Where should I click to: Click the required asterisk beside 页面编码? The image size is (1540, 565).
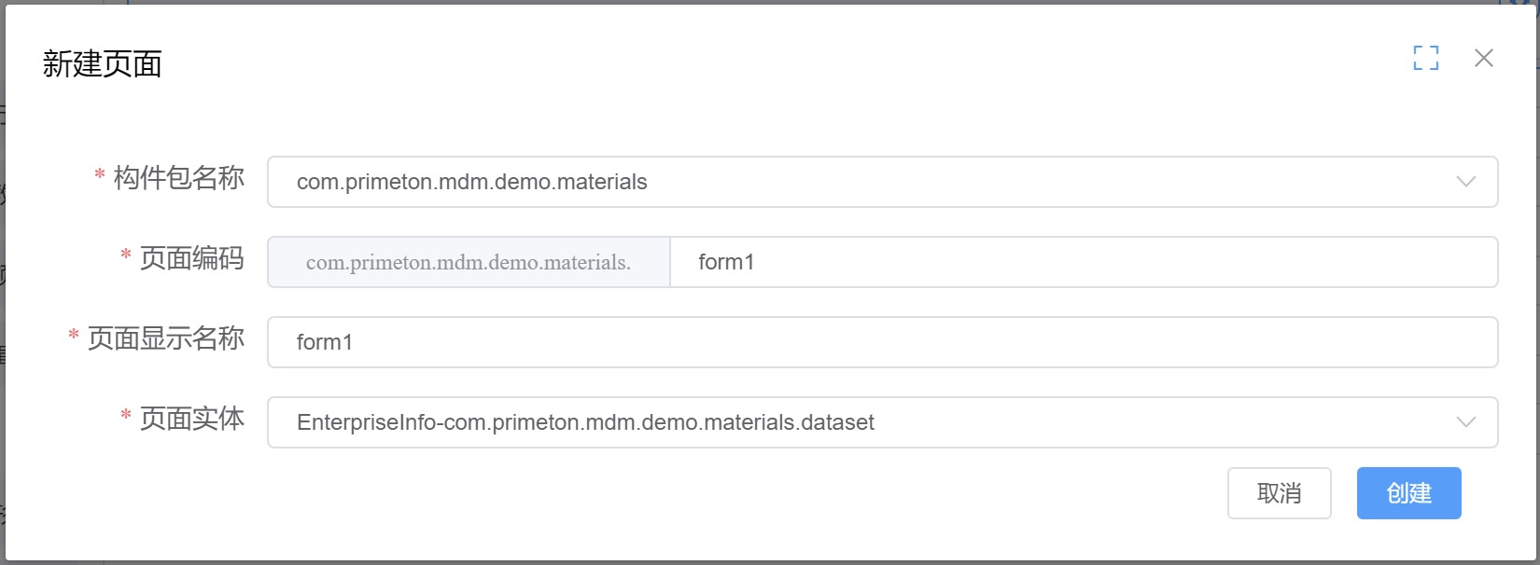coord(126,255)
